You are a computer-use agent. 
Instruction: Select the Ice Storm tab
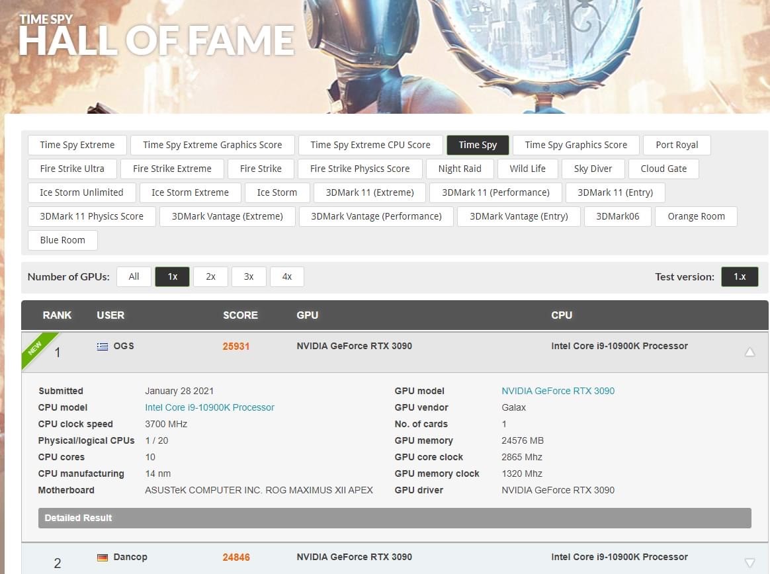coord(277,192)
